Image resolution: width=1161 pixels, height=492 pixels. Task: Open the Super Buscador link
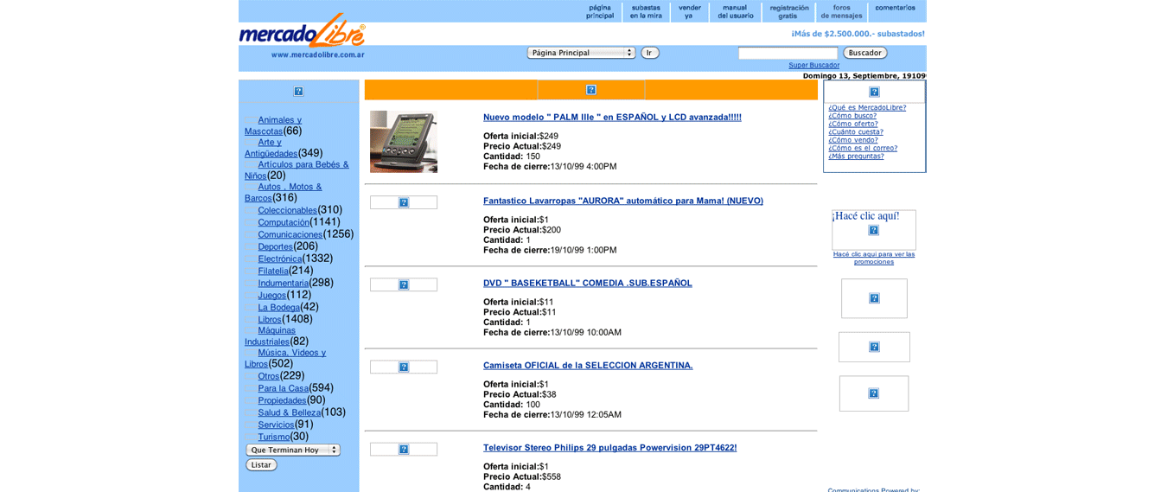click(813, 66)
